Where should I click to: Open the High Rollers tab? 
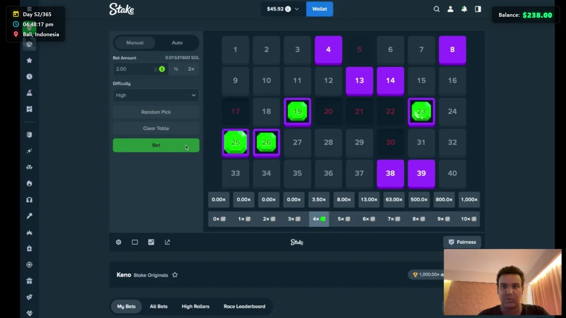click(x=195, y=306)
